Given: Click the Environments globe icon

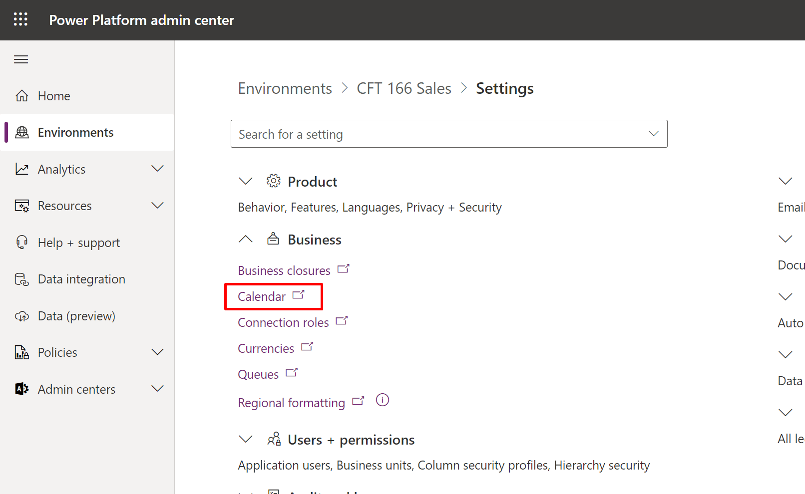Looking at the screenshot, I should pyautogui.click(x=22, y=132).
